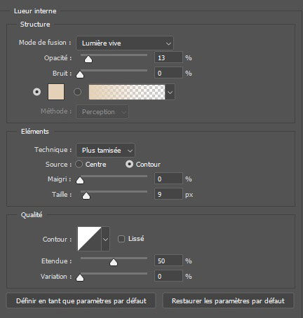Expand the gradient picker arrow
This screenshot has height=318, width=303.
click(x=170, y=92)
